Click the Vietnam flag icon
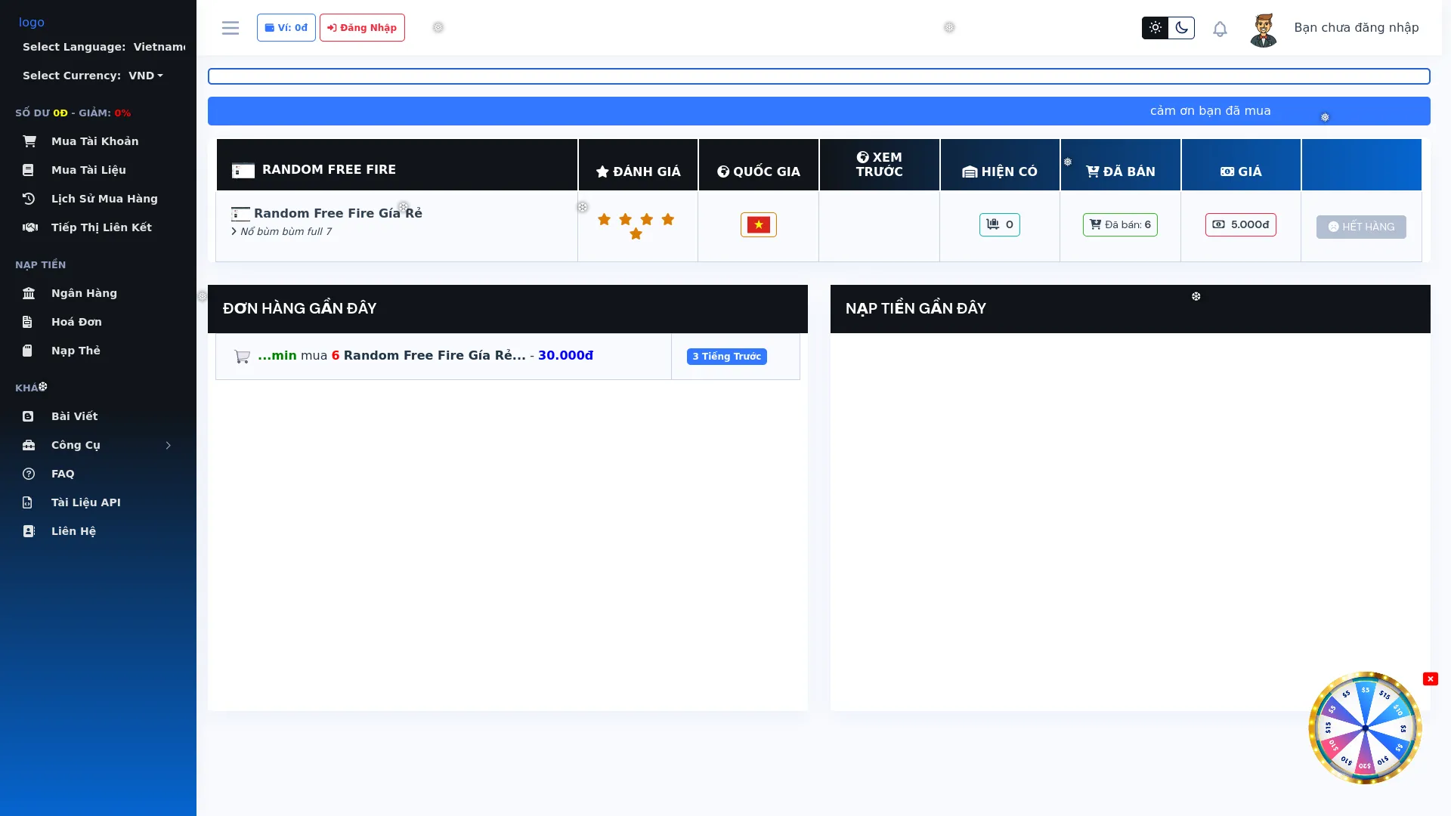Screen dimensions: 1451x816 [758, 224]
